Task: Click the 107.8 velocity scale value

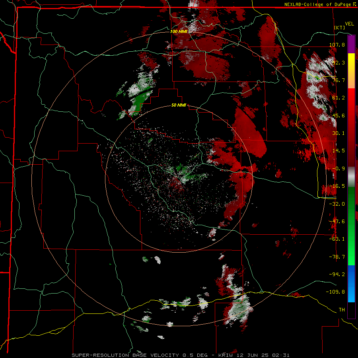Action: pos(337,45)
